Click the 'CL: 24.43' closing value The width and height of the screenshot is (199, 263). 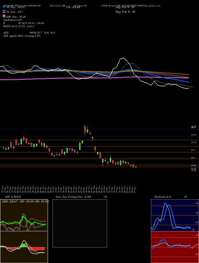pyautogui.click(x=73, y=7)
